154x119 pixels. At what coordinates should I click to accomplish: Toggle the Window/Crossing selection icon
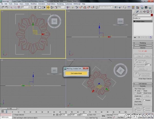(x=44, y=7)
